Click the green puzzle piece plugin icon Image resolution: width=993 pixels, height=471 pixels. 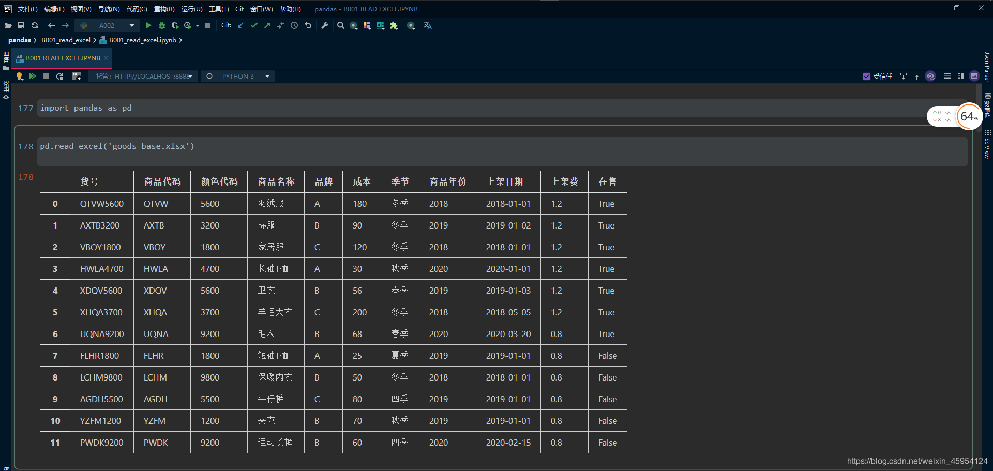point(394,25)
